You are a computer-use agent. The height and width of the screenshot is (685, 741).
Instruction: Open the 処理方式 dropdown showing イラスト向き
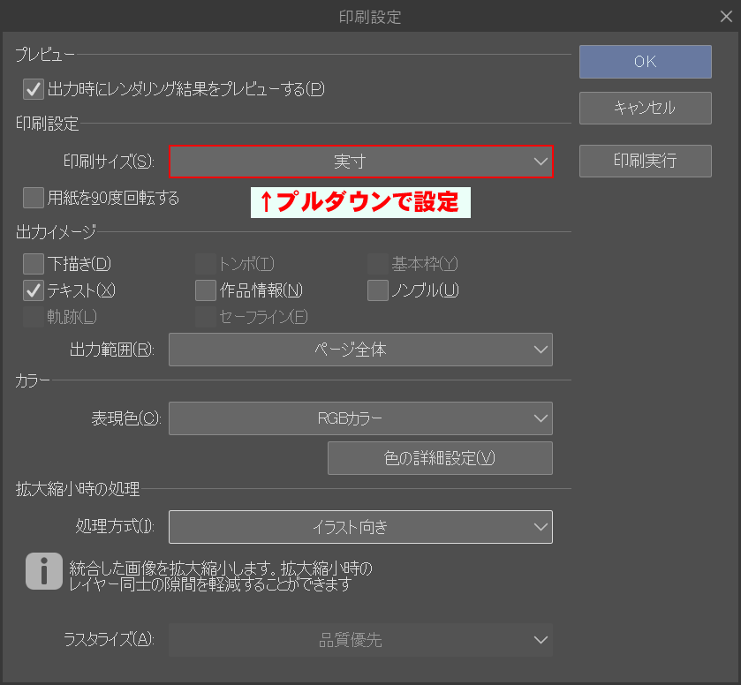pyautogui.click(x=360, y=527)
